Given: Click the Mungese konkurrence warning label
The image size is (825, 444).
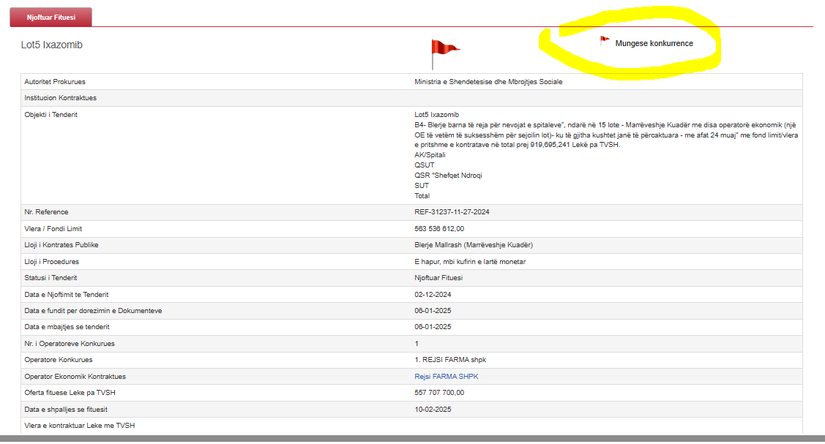Looking at the screenshot, I should click(654, 43).
